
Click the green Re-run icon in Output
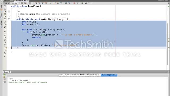(x=5, y=74)
